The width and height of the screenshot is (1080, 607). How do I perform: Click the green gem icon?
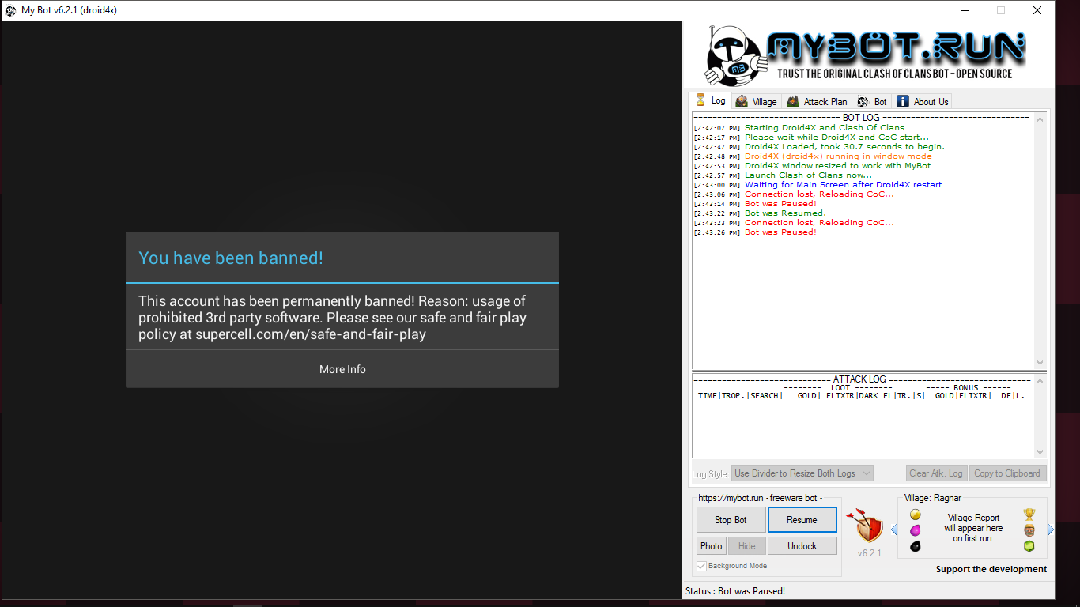pos(1029,545)
